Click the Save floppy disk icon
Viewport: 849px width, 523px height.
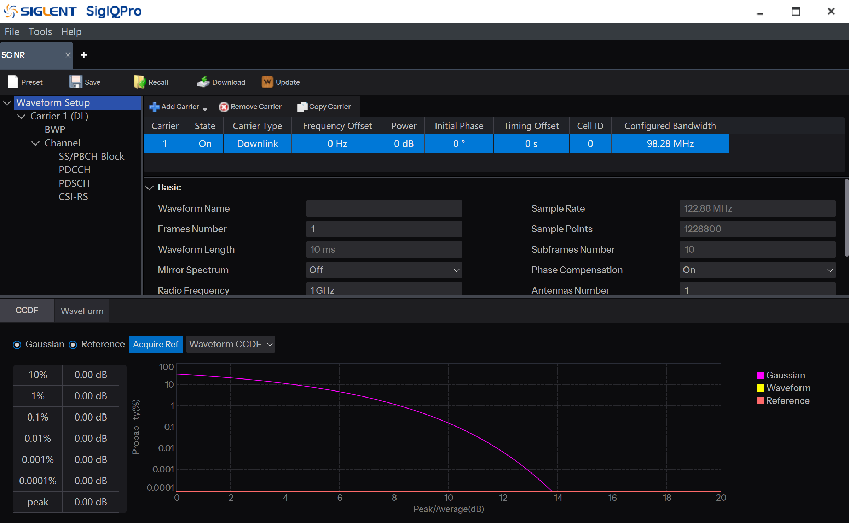(x=75, y=82)
